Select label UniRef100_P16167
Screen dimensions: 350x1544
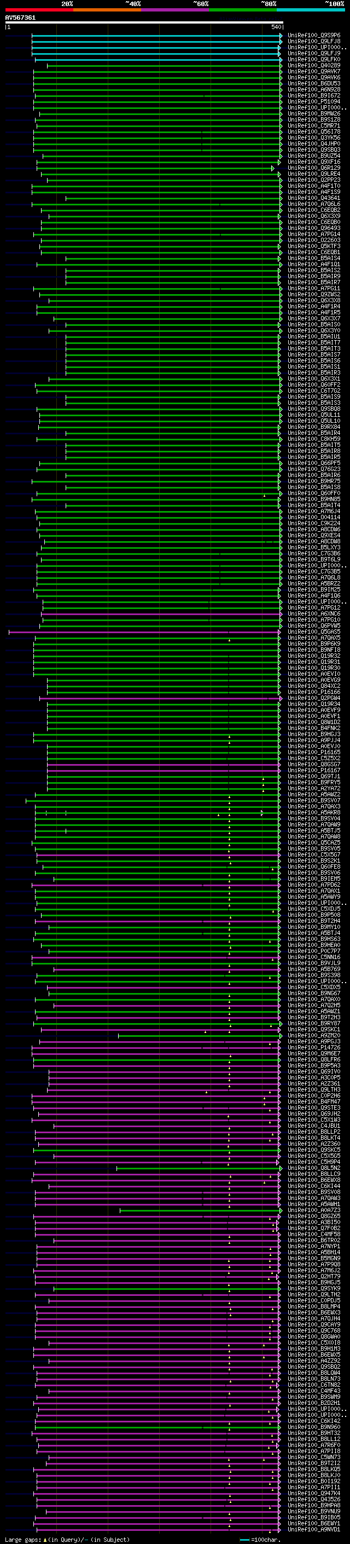point(314,770)
